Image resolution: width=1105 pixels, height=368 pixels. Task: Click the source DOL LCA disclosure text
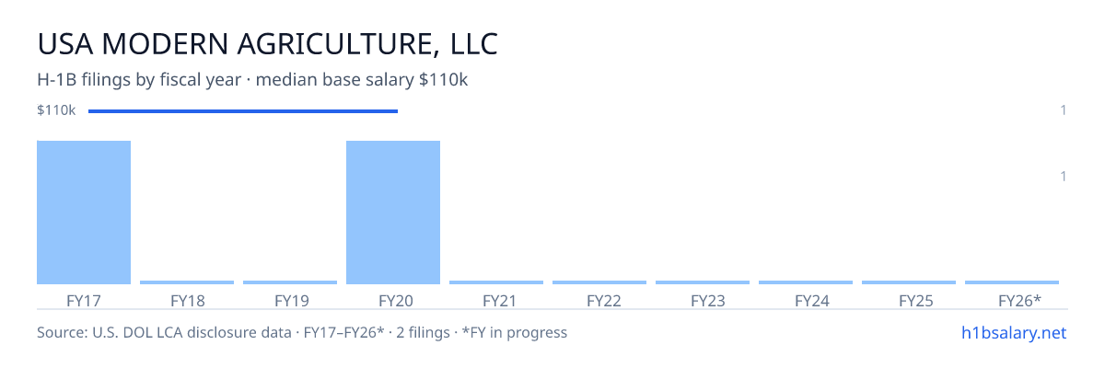[x=302, y=332]
